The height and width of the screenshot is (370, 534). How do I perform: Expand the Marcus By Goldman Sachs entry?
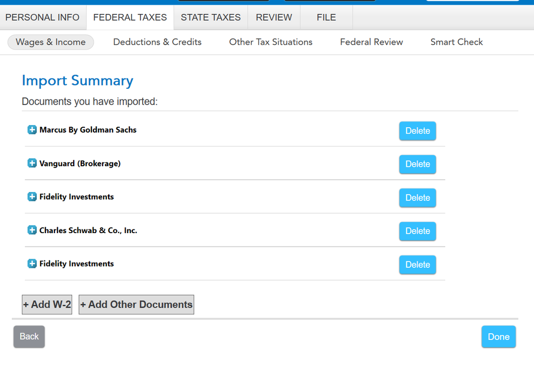pos(32,130)
